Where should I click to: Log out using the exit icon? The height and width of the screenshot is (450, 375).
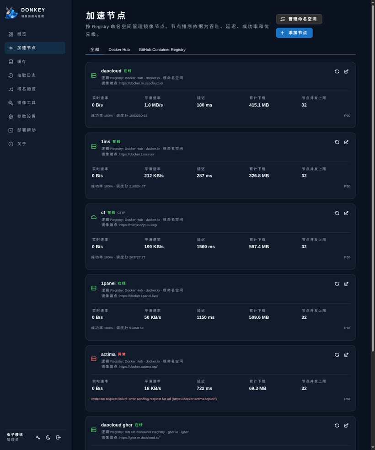[x=58, y=437]
